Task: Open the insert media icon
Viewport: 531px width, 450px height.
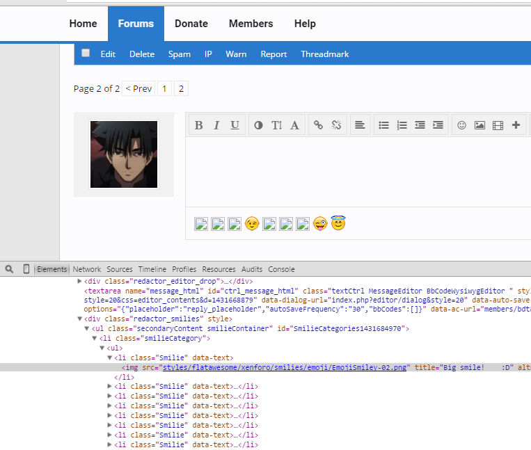Action: pos(498,125)
